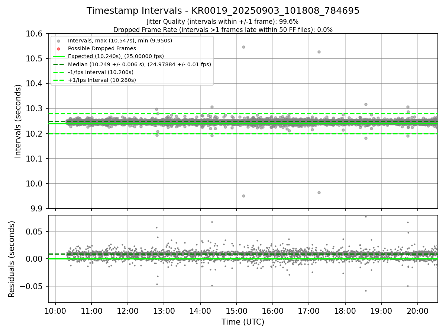Select the 'Jitter Quality' subtitle line showing 99.6%
The height and width of the screenshot is (335, 446).
[x=223, y=22]
